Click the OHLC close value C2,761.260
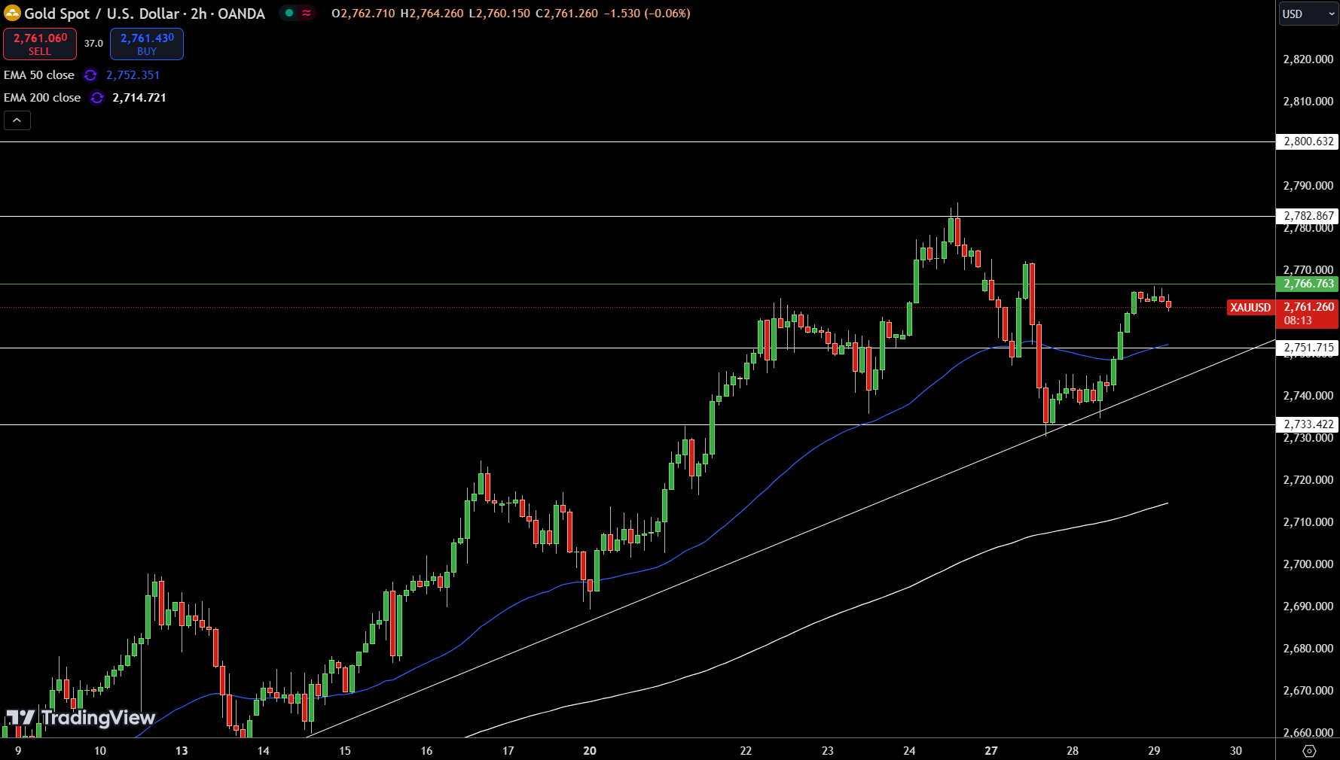 point(566,14)
